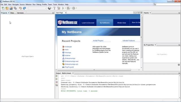Screen dimensions: 181x102
Task: Open the project configuration combo box
Action: click(x=37, y=8)
